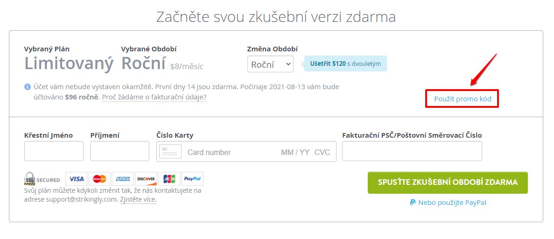Click the PayPal payment logo badge
The image size is (554, 239).
click(193, 179)
